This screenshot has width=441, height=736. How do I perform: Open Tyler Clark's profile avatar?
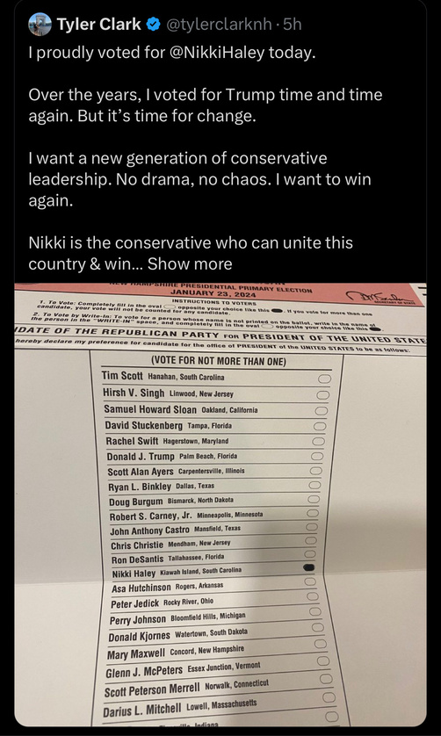point(40,24)
